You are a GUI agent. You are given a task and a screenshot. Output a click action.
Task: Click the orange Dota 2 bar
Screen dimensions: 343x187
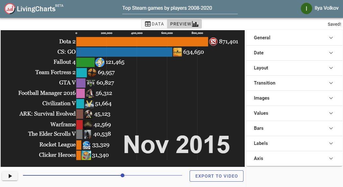pyautogui.click(x=142, y=41)
